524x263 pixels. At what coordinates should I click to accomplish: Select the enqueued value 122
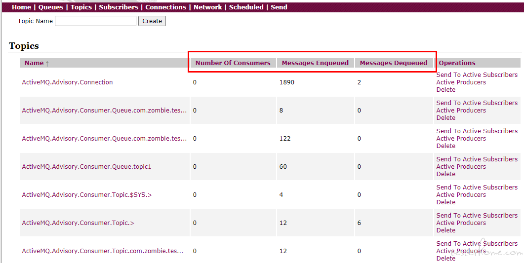[x=285, y=138]
